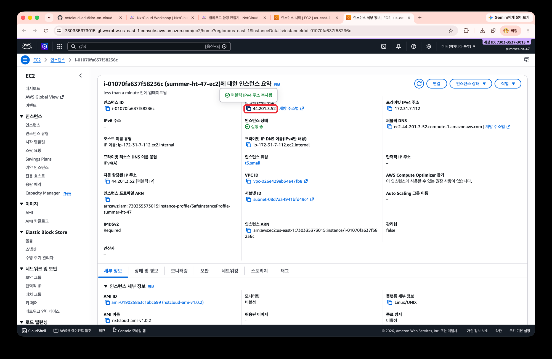Collapse the 이미지 sidebar section
The image size is (552, 359).
(22, 204)
